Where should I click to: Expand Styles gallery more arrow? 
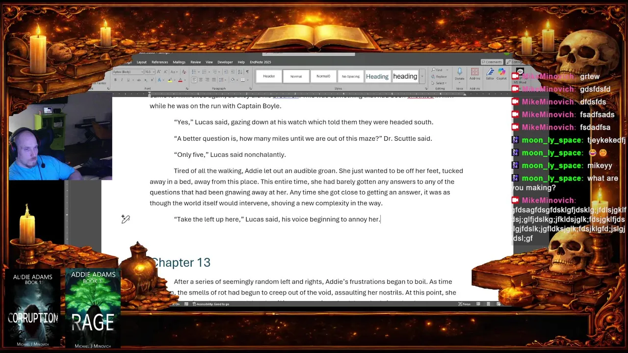[422, 76]
